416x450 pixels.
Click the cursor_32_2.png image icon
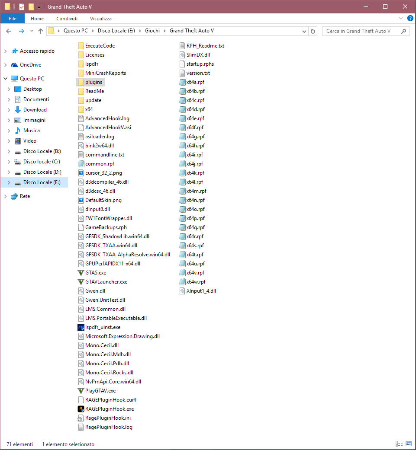[x=81, y=173]
